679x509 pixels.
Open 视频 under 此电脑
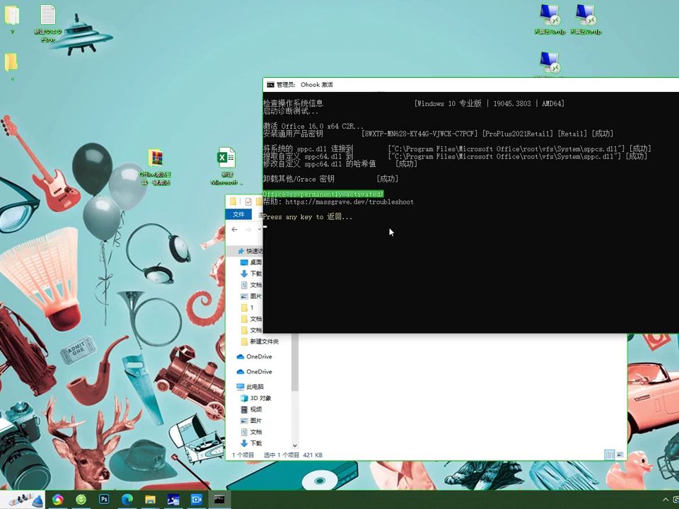(251, 409)
